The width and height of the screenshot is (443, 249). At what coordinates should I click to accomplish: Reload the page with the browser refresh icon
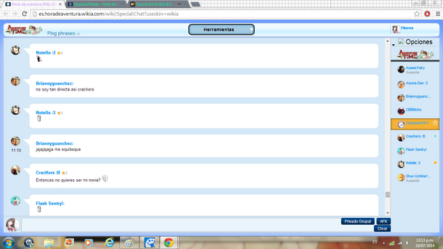(x=24, y=14)
